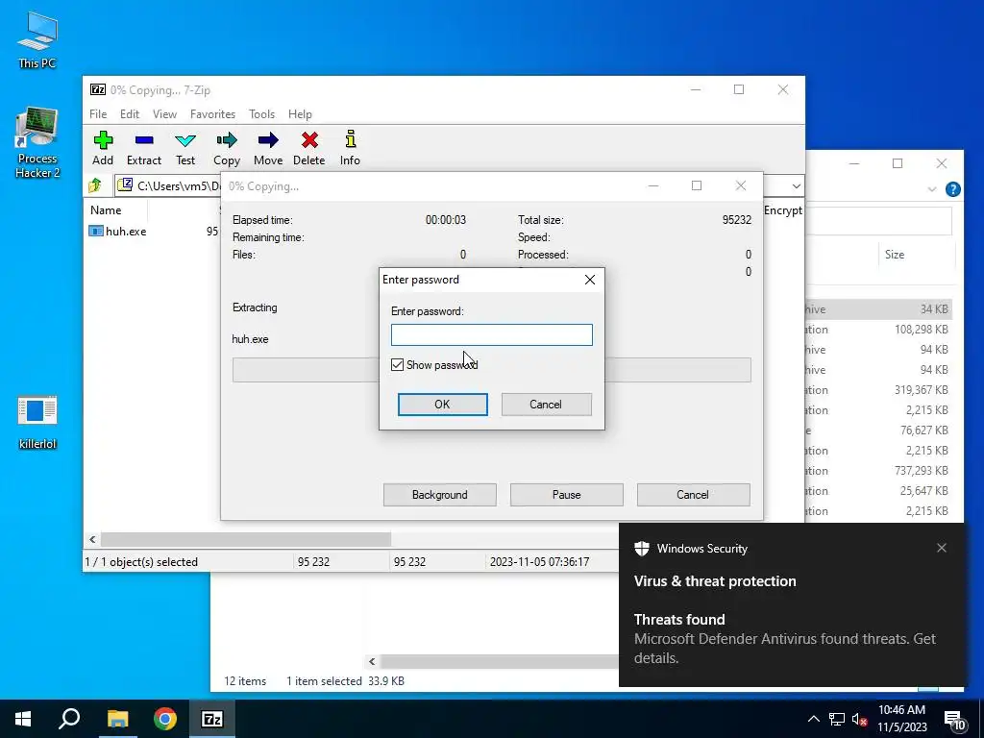984x738 pixels.
Task: Click the Background button in copying dialog
Action: click(440, 495)
